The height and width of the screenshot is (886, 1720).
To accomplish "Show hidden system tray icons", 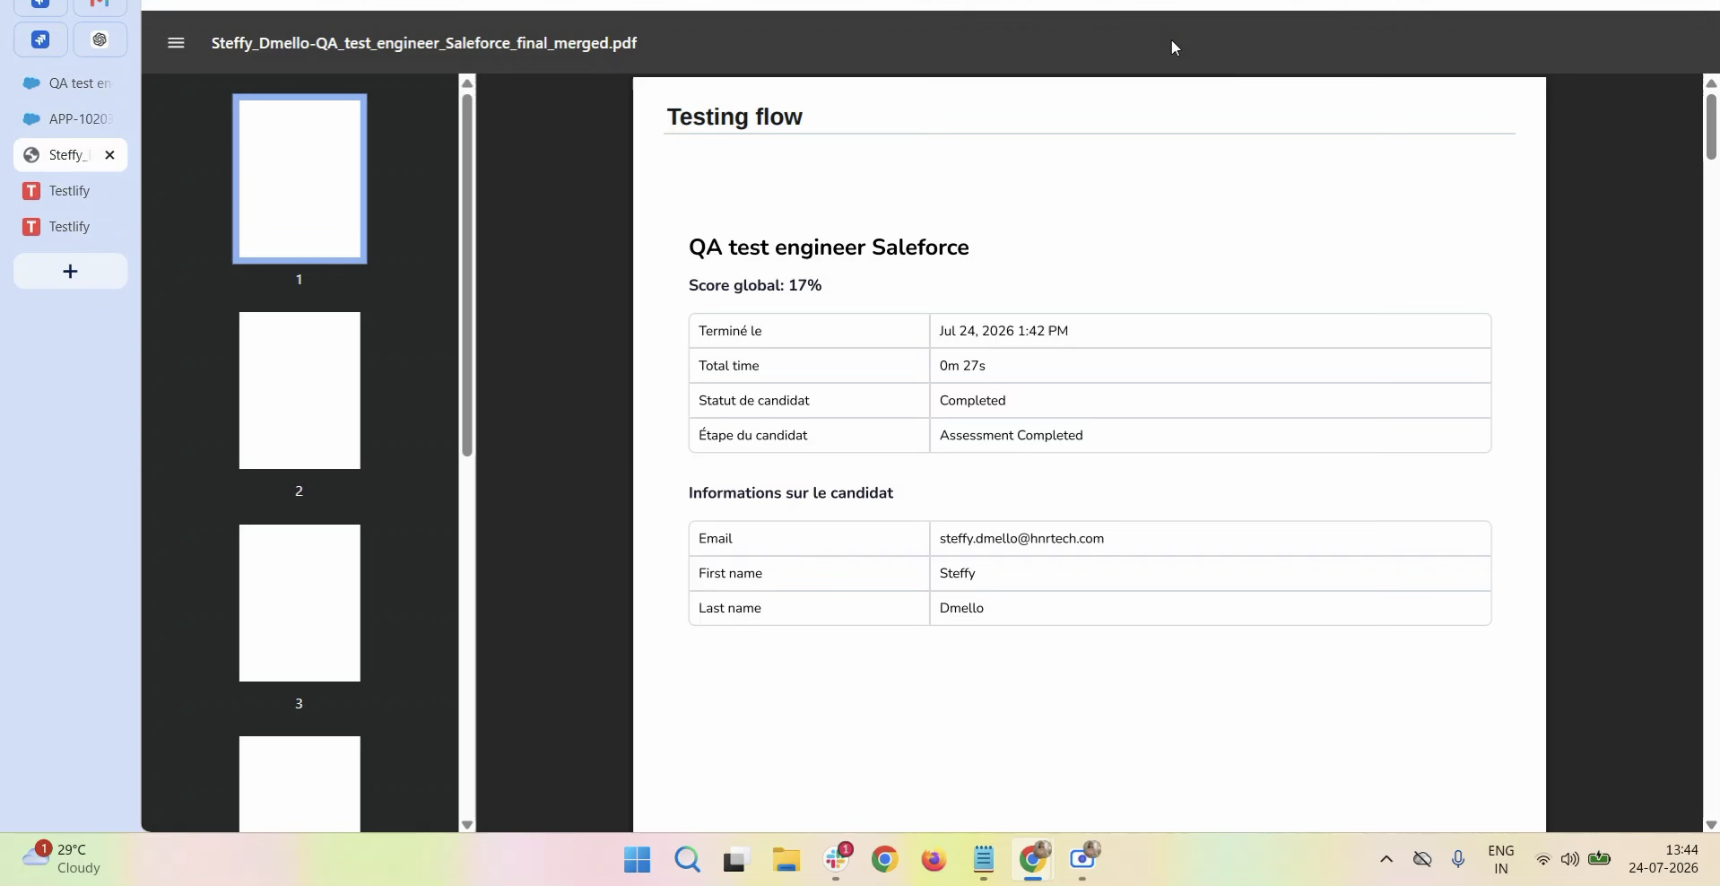I will point(1386,860).
